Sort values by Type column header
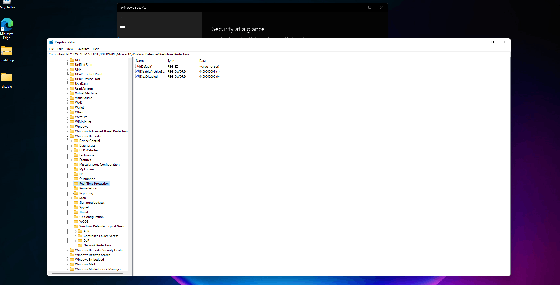 [182, 61]
